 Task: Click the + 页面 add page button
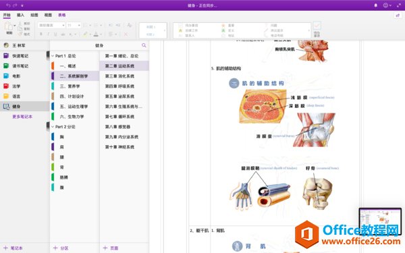coord(111,248)
